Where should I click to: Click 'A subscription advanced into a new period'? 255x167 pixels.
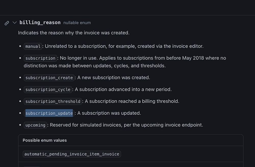[123, 89]
